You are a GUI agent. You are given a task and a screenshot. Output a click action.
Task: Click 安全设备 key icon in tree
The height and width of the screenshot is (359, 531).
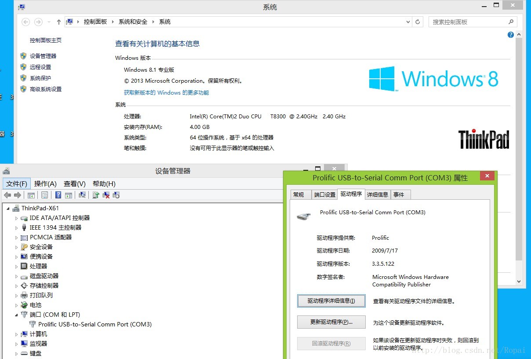tap(24, 247)
